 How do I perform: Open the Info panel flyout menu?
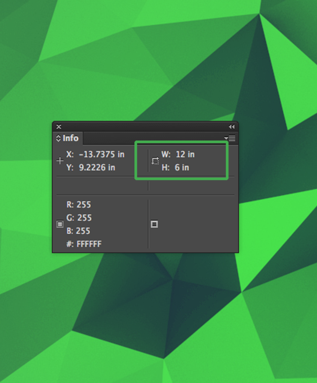click(230, 138)
